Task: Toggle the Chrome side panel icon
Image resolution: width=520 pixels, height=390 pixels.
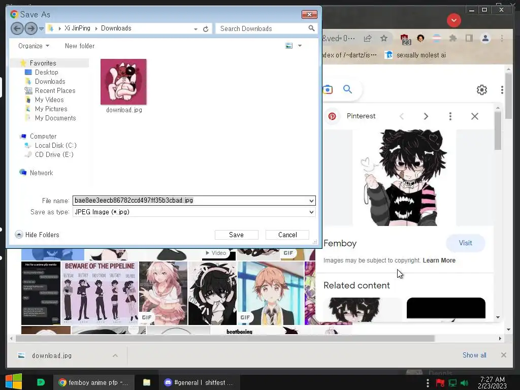Action: (469, 39)
